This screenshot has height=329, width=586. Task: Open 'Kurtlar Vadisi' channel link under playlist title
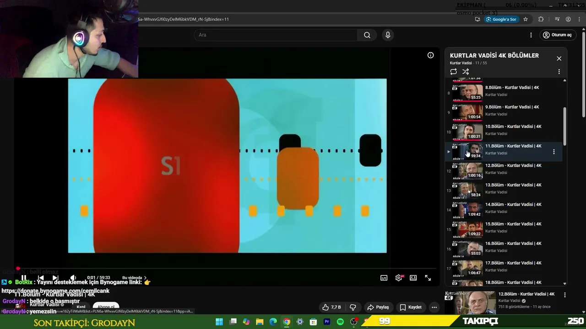(x=461, y=63)
